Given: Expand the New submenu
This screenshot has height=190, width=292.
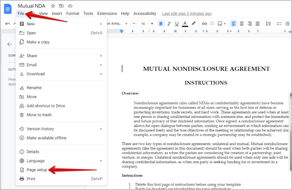Looking at the screenshot, I should click(61, 24).
